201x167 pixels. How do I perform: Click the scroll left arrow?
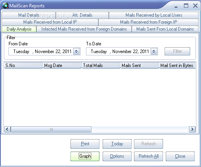7,129
